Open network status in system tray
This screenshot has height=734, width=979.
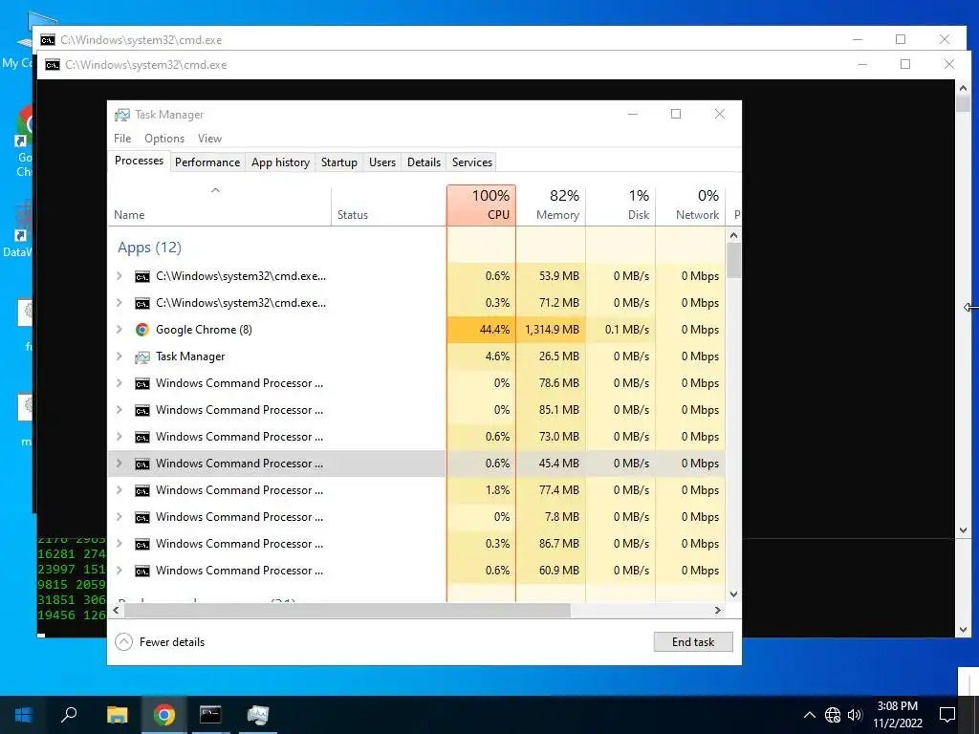pos(833,715)
